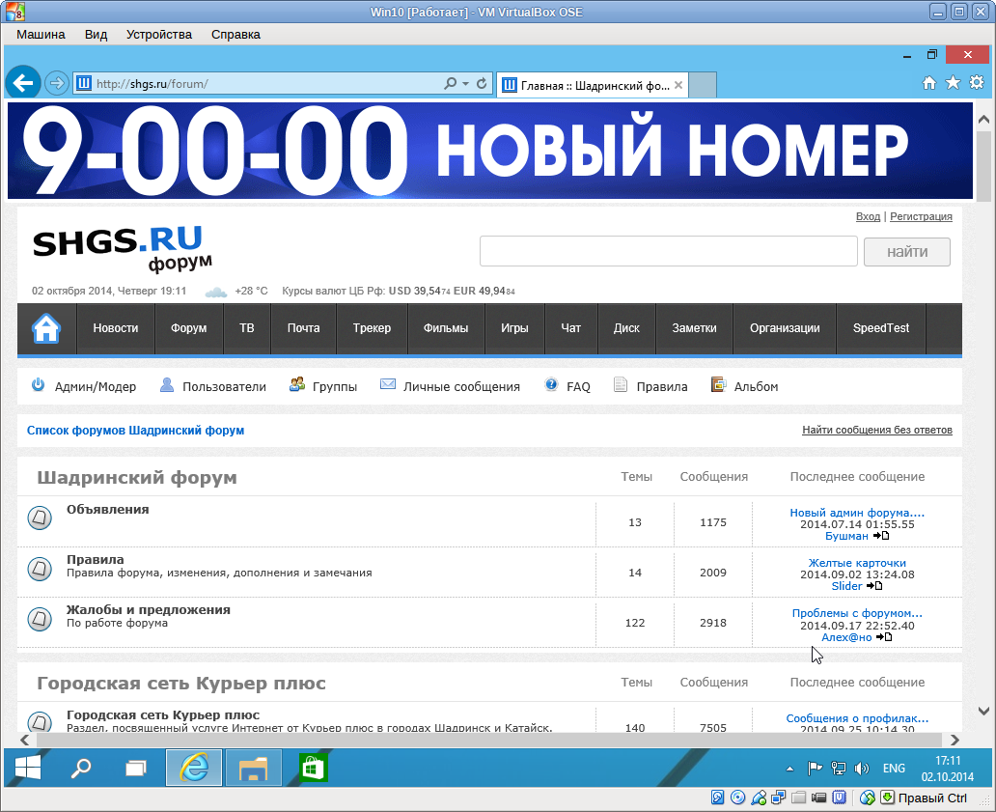
Task: Open taskbar search magnifier
Action: (81, 769)
